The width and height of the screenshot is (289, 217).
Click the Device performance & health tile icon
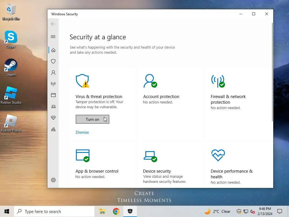(218, 155)
